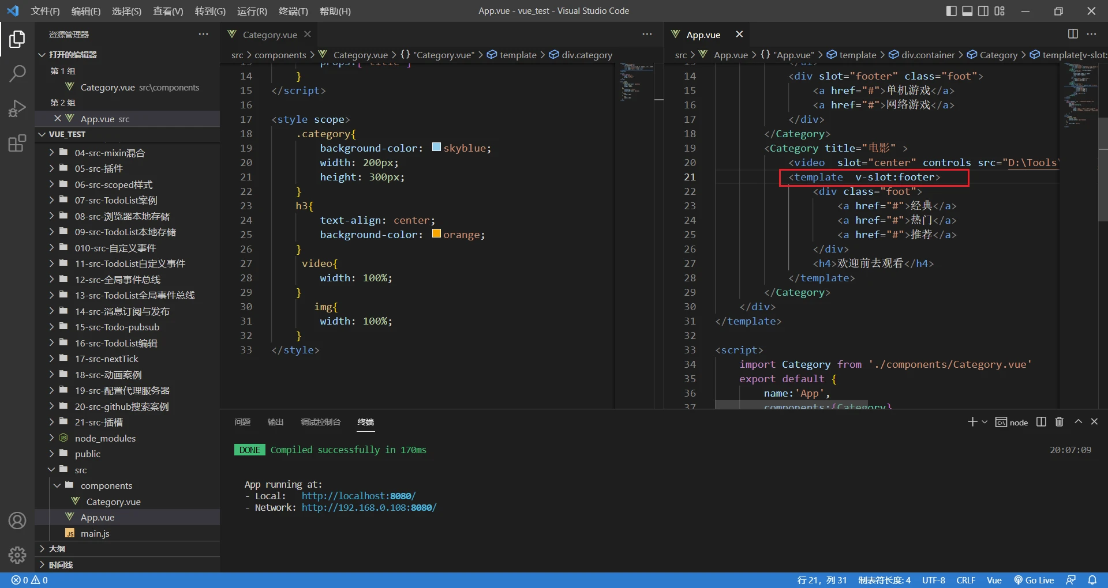Open the Manage gear settings
This screenshot has height=588, width=1108.
17,555
